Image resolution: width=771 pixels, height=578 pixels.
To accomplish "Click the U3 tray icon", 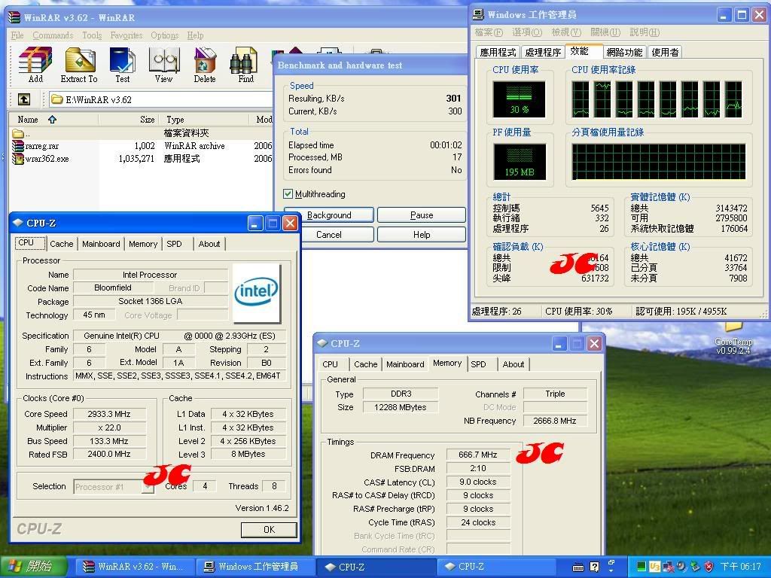I will click(x=654, y=567).
